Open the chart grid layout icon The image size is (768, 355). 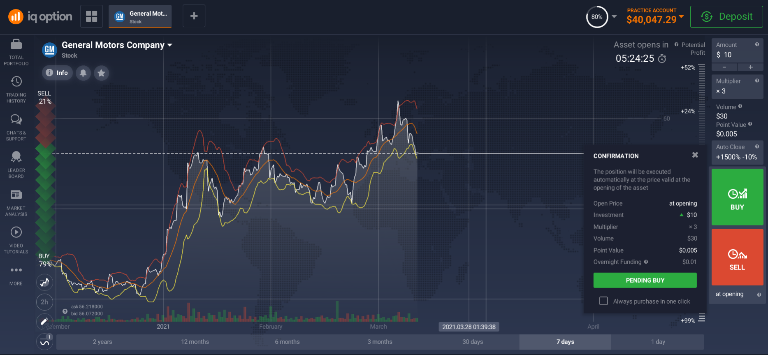91,16
